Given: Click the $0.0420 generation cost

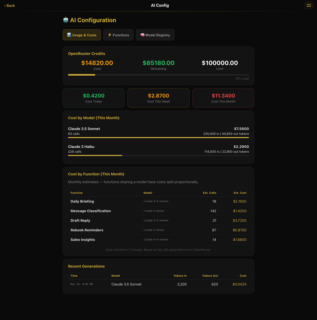Looking at the screenshot, I should (239, 284).
